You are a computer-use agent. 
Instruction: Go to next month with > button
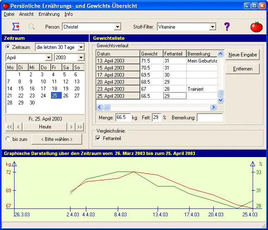point(71,127)
